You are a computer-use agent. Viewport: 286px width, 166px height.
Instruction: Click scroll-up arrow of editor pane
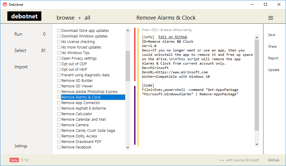257,37
